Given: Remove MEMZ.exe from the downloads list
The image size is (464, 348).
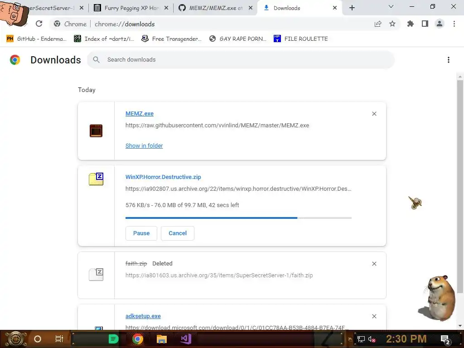Looking at the screenshot, I should pos(374,114).
